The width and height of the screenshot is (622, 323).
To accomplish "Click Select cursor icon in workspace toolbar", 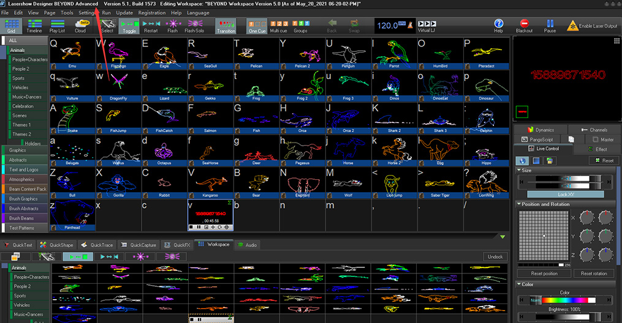I will coord(47,256).
